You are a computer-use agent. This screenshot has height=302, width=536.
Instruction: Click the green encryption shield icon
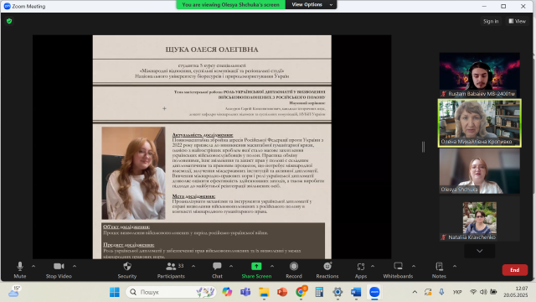point(9,21)
